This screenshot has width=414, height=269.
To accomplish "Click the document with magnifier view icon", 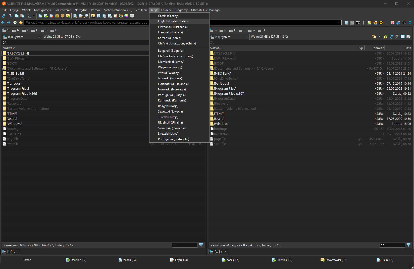I will pyautogui.click(x=75, y=16).
